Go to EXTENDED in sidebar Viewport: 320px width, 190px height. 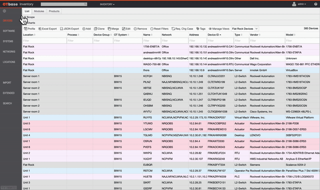8,93
